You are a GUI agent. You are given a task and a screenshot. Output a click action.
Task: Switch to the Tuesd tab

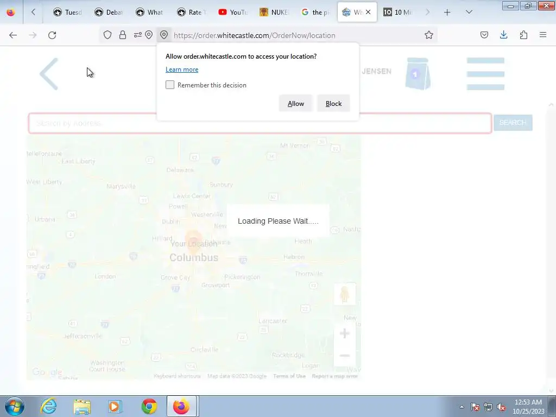pyautogui.click(x=68, y=12)
